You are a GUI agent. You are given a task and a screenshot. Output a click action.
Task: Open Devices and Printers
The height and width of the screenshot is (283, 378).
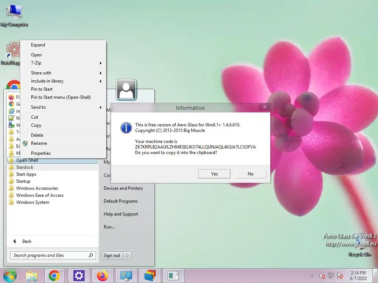click(x=123, y=188)
